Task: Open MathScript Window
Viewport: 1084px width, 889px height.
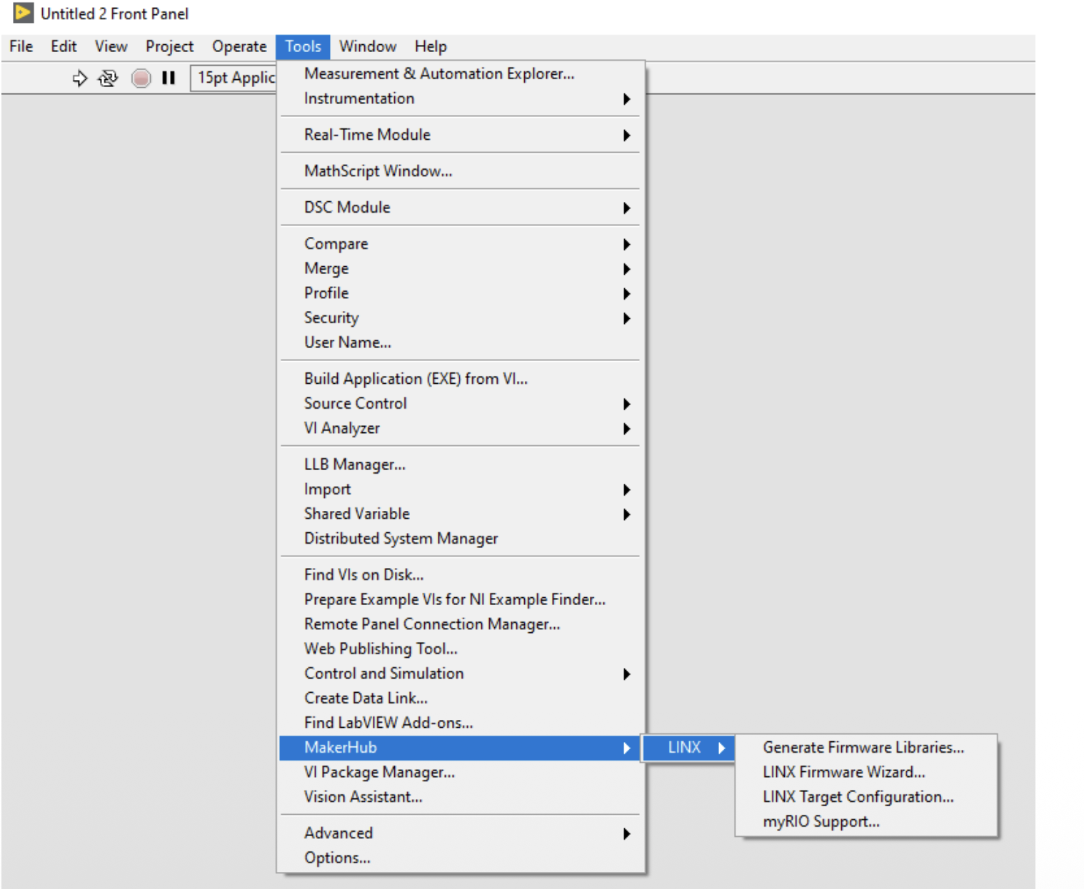Action: pyautogui.click(x=461, y=171)
